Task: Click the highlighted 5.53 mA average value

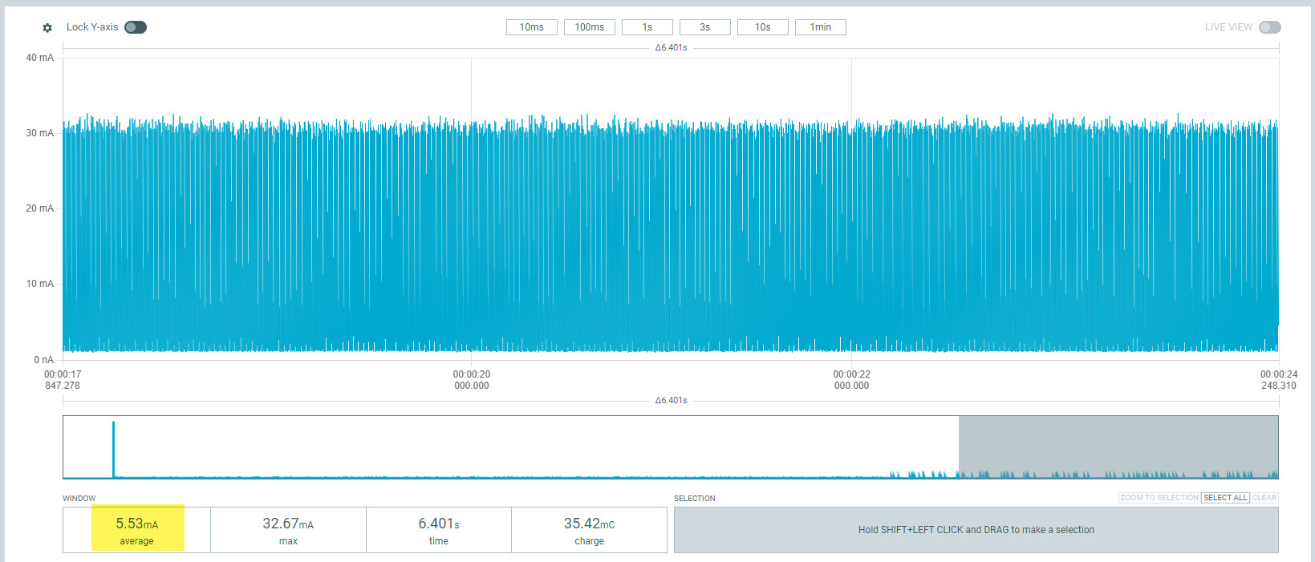Action: click(137, 529)
